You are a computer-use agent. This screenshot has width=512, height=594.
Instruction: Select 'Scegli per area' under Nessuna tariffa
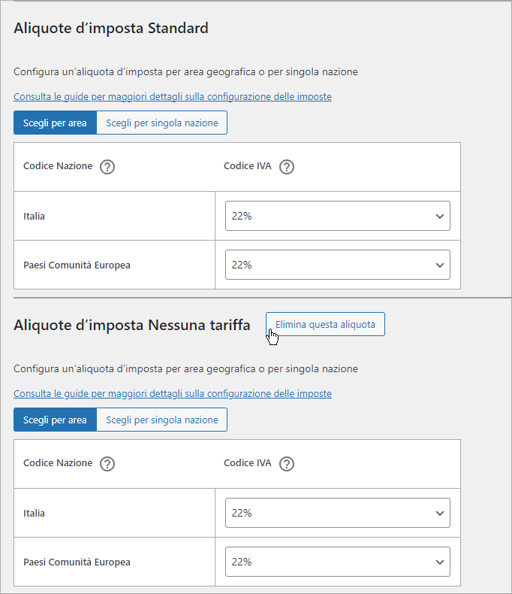click(x=55, y=420)
